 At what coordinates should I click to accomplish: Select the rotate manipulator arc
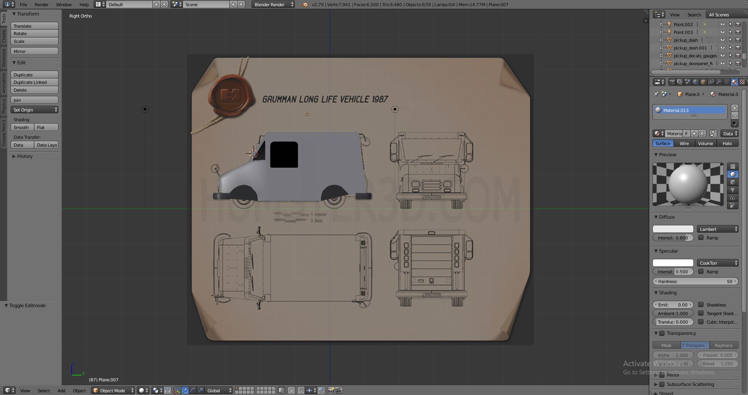pos(193,390)
